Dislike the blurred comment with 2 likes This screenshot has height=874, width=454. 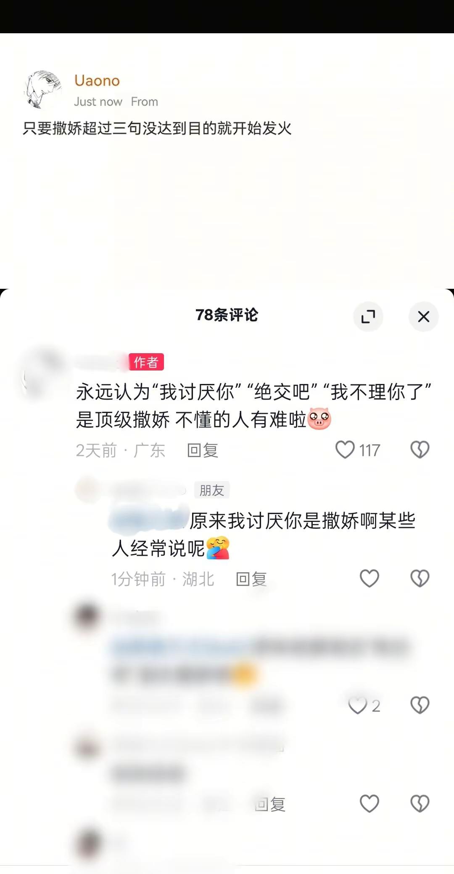420,706
